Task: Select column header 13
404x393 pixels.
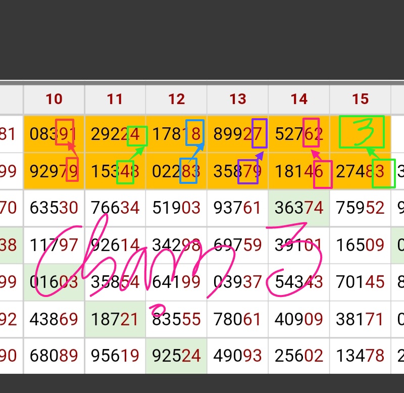Action: pos(237,99)
